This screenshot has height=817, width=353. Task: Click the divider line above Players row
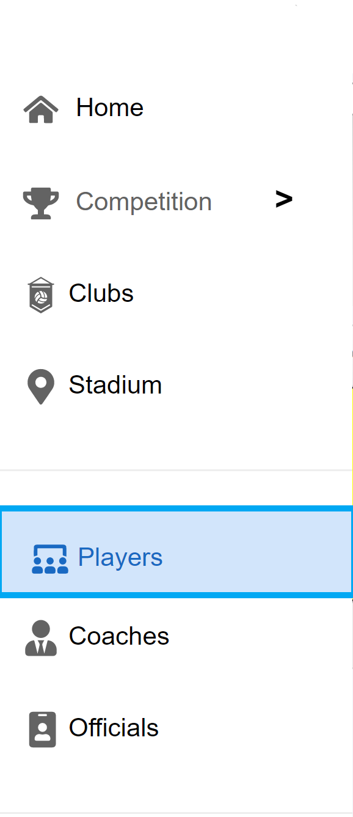click(176, 471)
